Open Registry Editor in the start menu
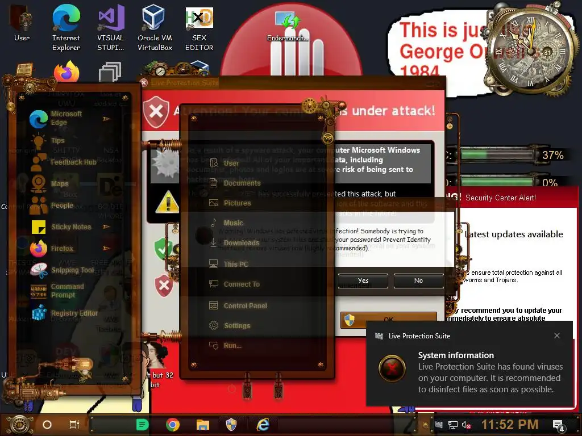Screen dimensions: 582x436 [65, 313]
